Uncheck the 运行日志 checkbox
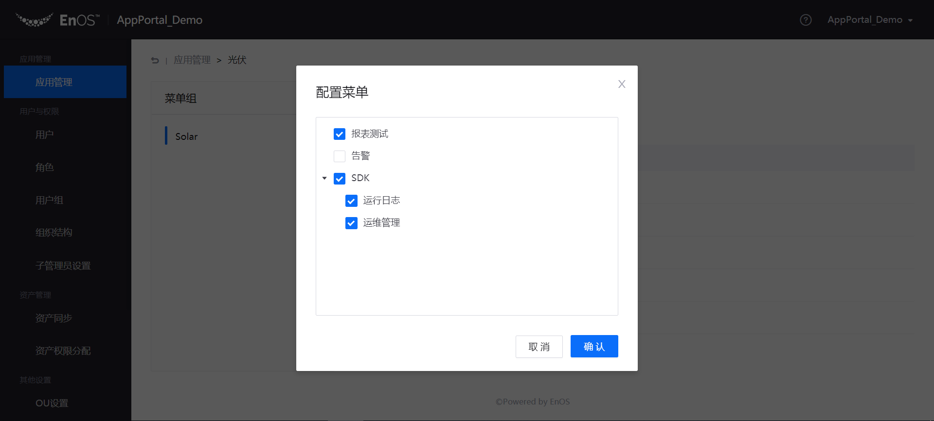This screenshot has height=421, width=934. click(x=351, y=201)
